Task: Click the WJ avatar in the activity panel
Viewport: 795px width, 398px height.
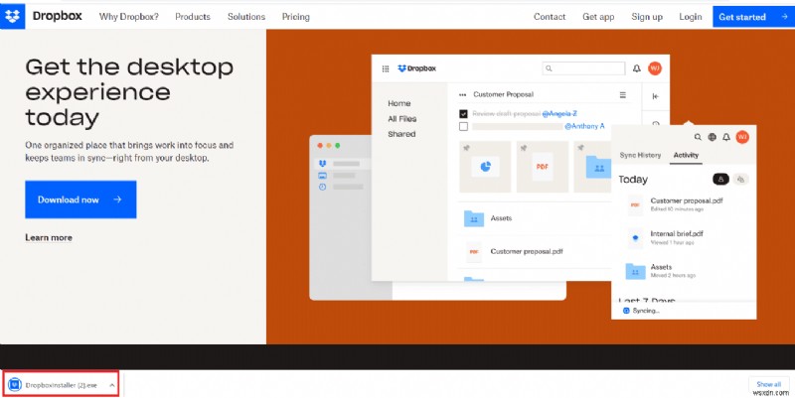Action: tap(742, 137)
